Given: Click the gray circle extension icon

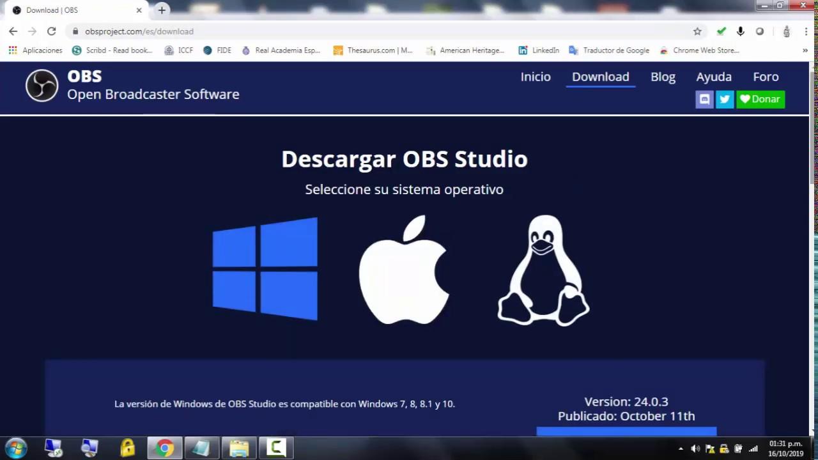Looking at the screenshot, I should 760,31.
